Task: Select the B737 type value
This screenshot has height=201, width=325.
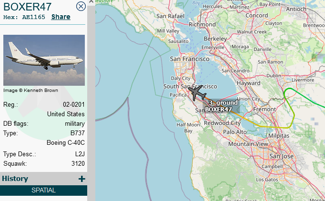Action: [78, 133]
